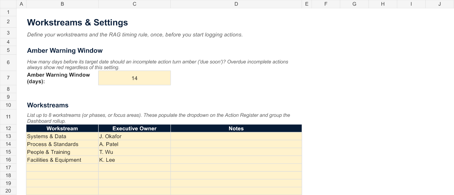This screenshot has height=195, width=454.
Task: Select column B header
Action: (x=62, y=4)
